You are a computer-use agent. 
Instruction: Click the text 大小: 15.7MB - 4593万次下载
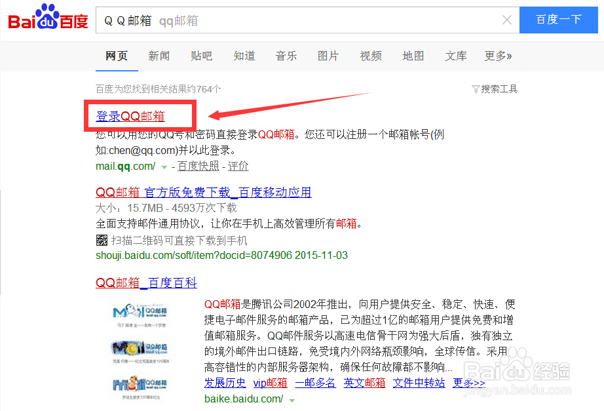pos(166,208)
